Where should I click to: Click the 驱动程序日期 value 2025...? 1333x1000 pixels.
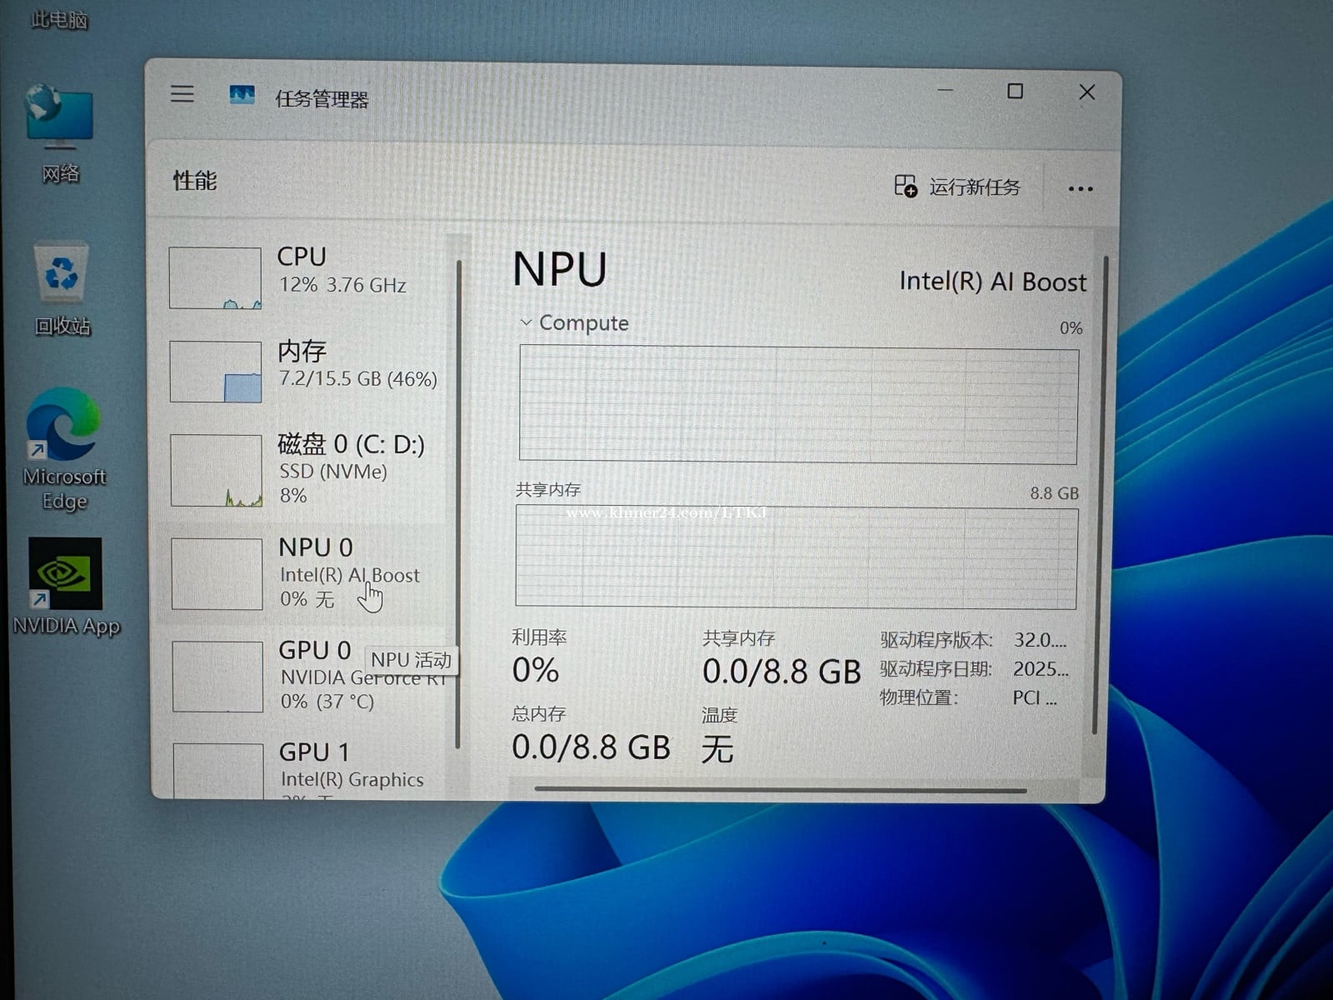[x=1041, y=668]
